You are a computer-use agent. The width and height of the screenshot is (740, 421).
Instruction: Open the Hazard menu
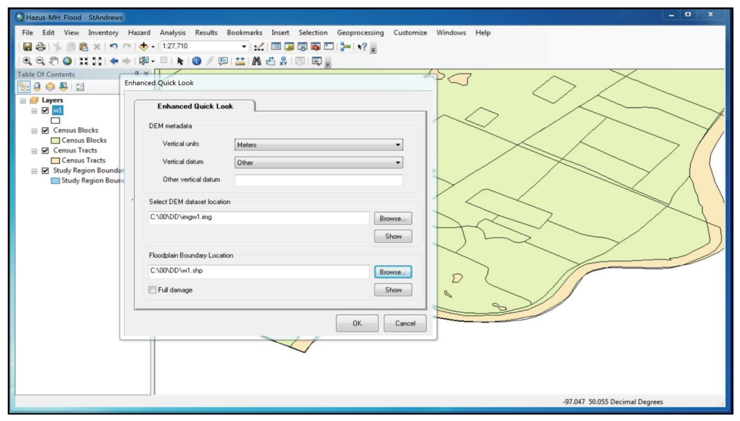pyautogui.click(x=139, y=33)
